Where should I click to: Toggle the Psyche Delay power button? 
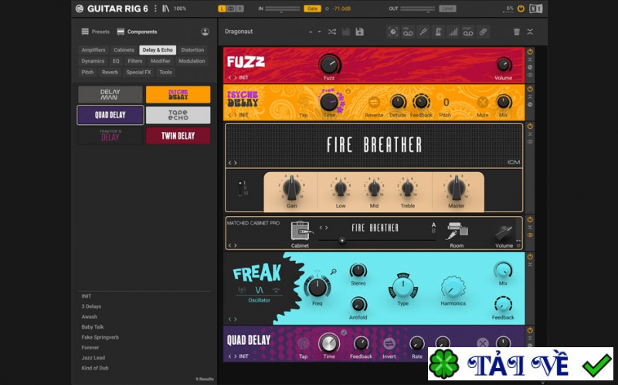tap(530, 89)
